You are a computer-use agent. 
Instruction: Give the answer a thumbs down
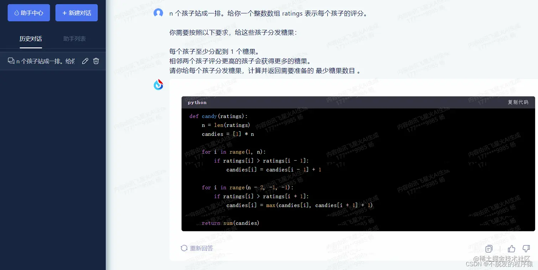pos(526,249)
